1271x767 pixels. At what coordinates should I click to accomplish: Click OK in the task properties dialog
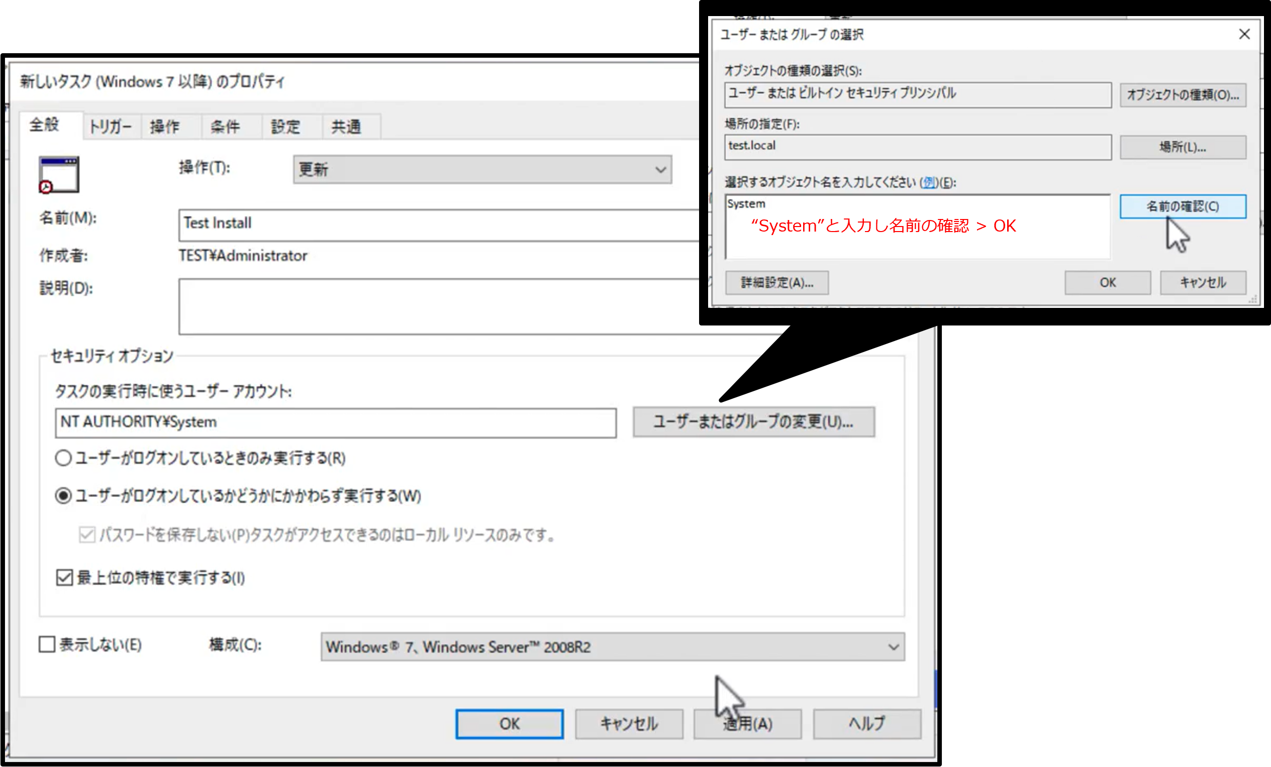[509, 724]
